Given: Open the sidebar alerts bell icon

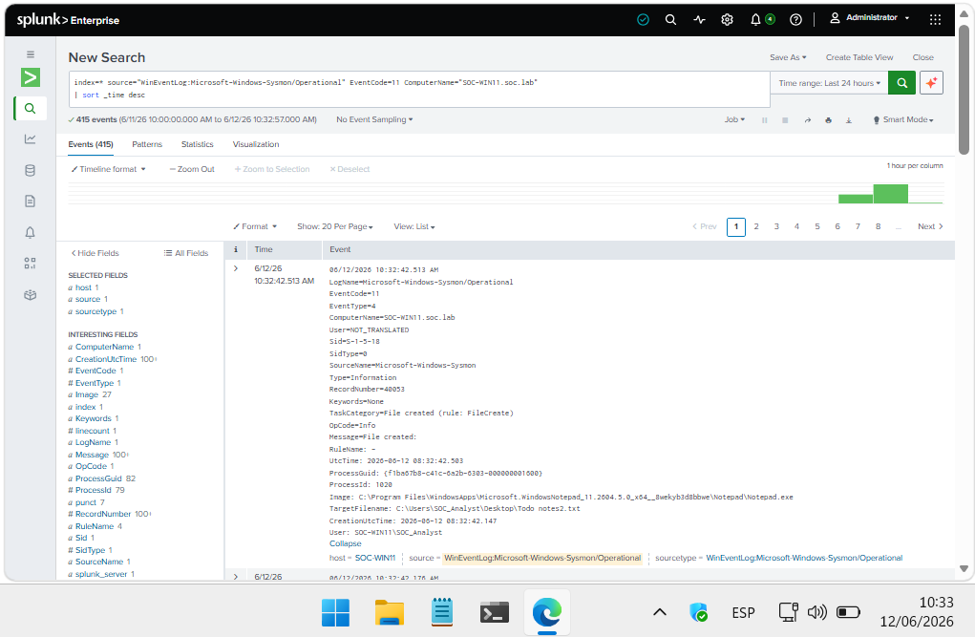Looking at the screenshot, I should point(30,233).
